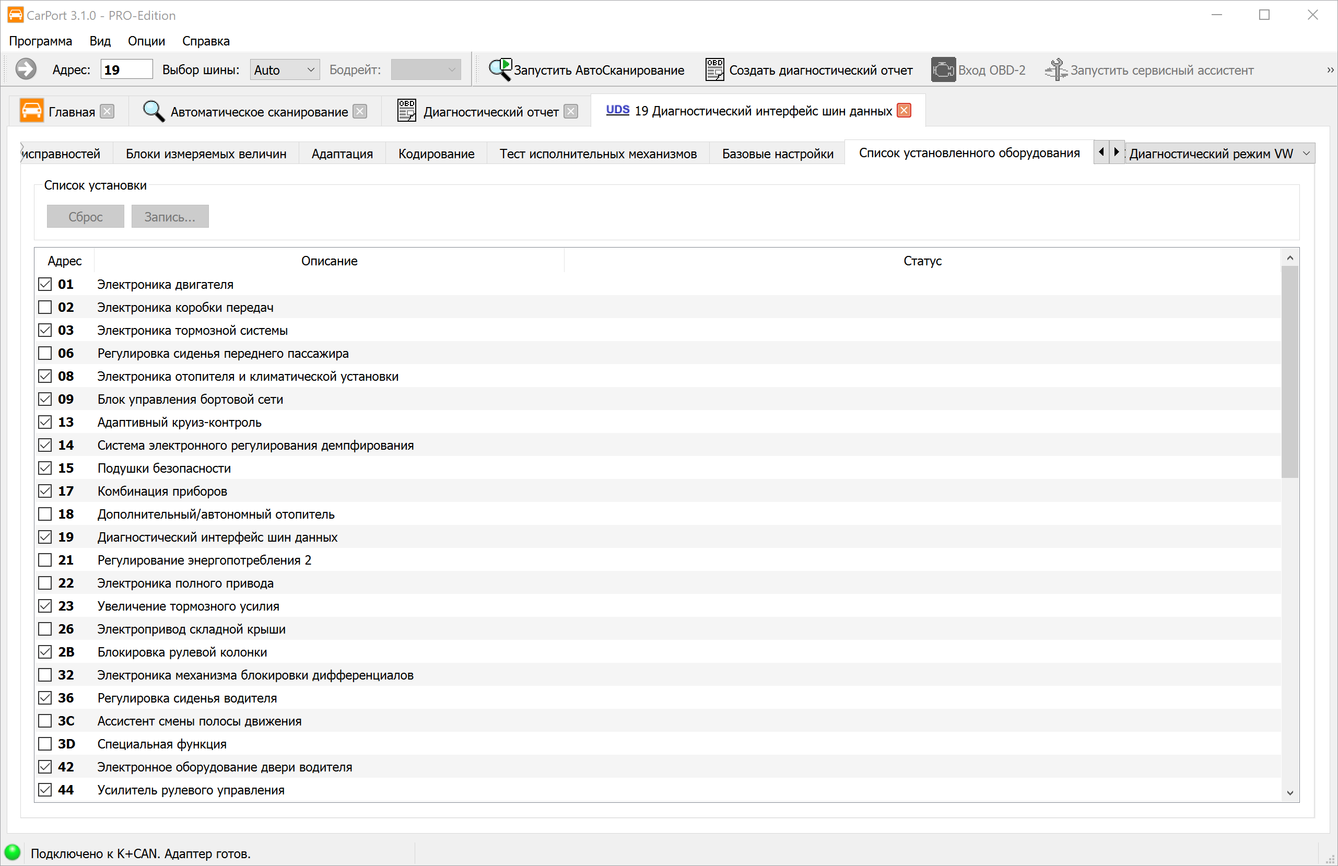Open Вход OBD-2 engine icon
Viewport: 1338px width, 866px height.
click(x=943, y=70)
